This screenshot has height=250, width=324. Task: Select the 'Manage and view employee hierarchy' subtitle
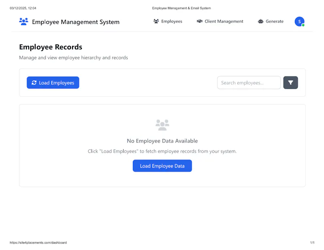[x=73, y=57]
